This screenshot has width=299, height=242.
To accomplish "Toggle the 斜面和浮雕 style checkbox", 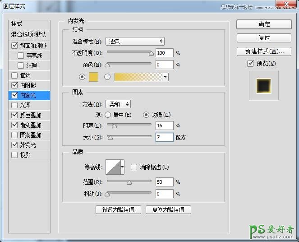I will (x=15, y=46).
